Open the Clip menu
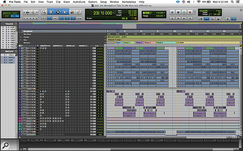 point(58,2)
